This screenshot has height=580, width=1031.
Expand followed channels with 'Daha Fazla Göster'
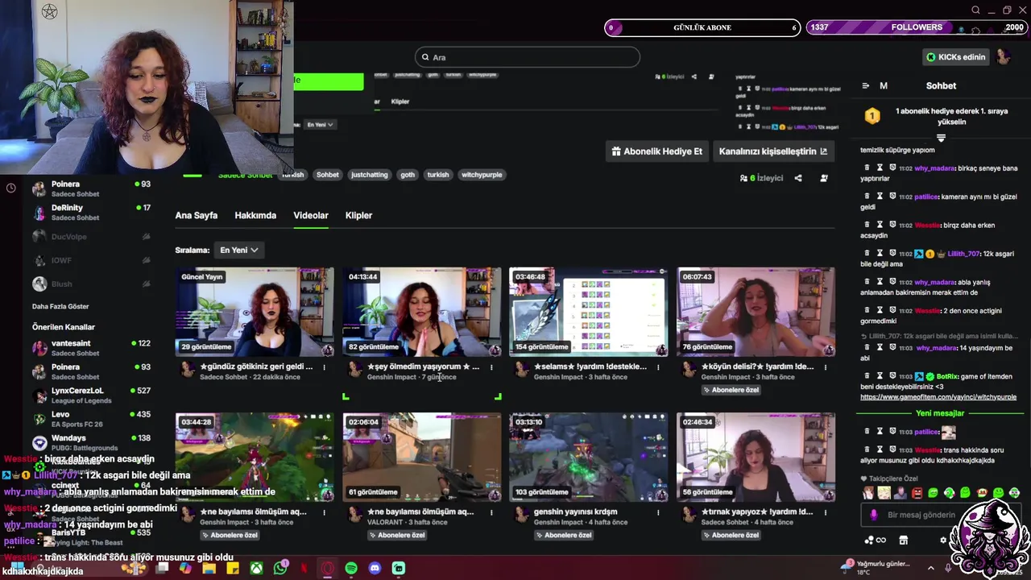click(x=60, y=306)
